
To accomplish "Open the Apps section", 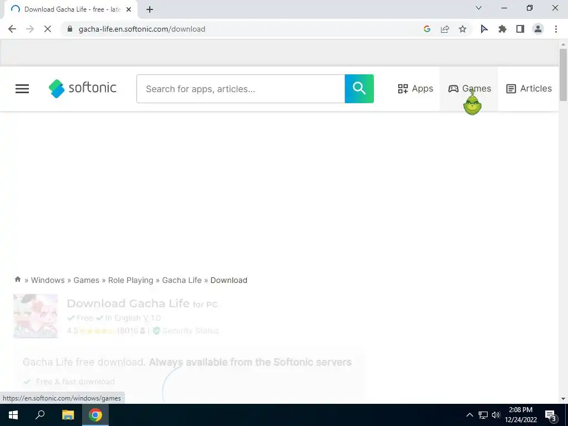I will (x=415, y=88).
